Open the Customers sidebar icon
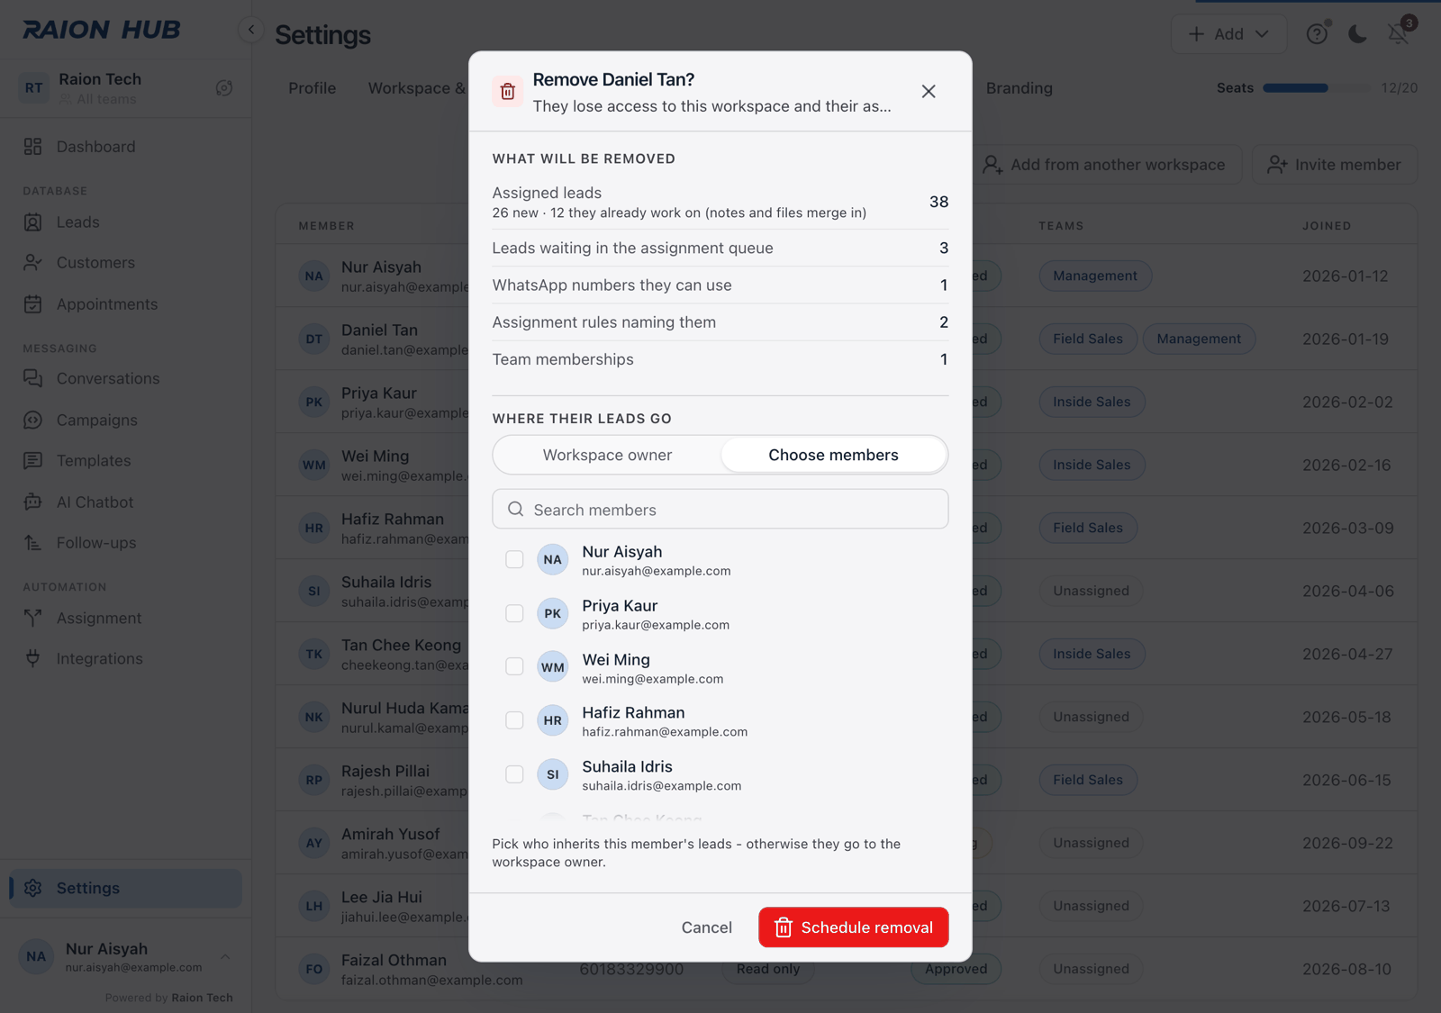Image resolution: width=1441 pixels, height=1013 pixels. pyautogui.click(x=33, y=263)
